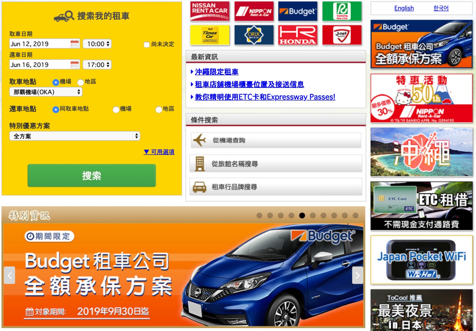Open 沖繩限定租車 news link
476x331 pixels.
click(x=217, y=72)
